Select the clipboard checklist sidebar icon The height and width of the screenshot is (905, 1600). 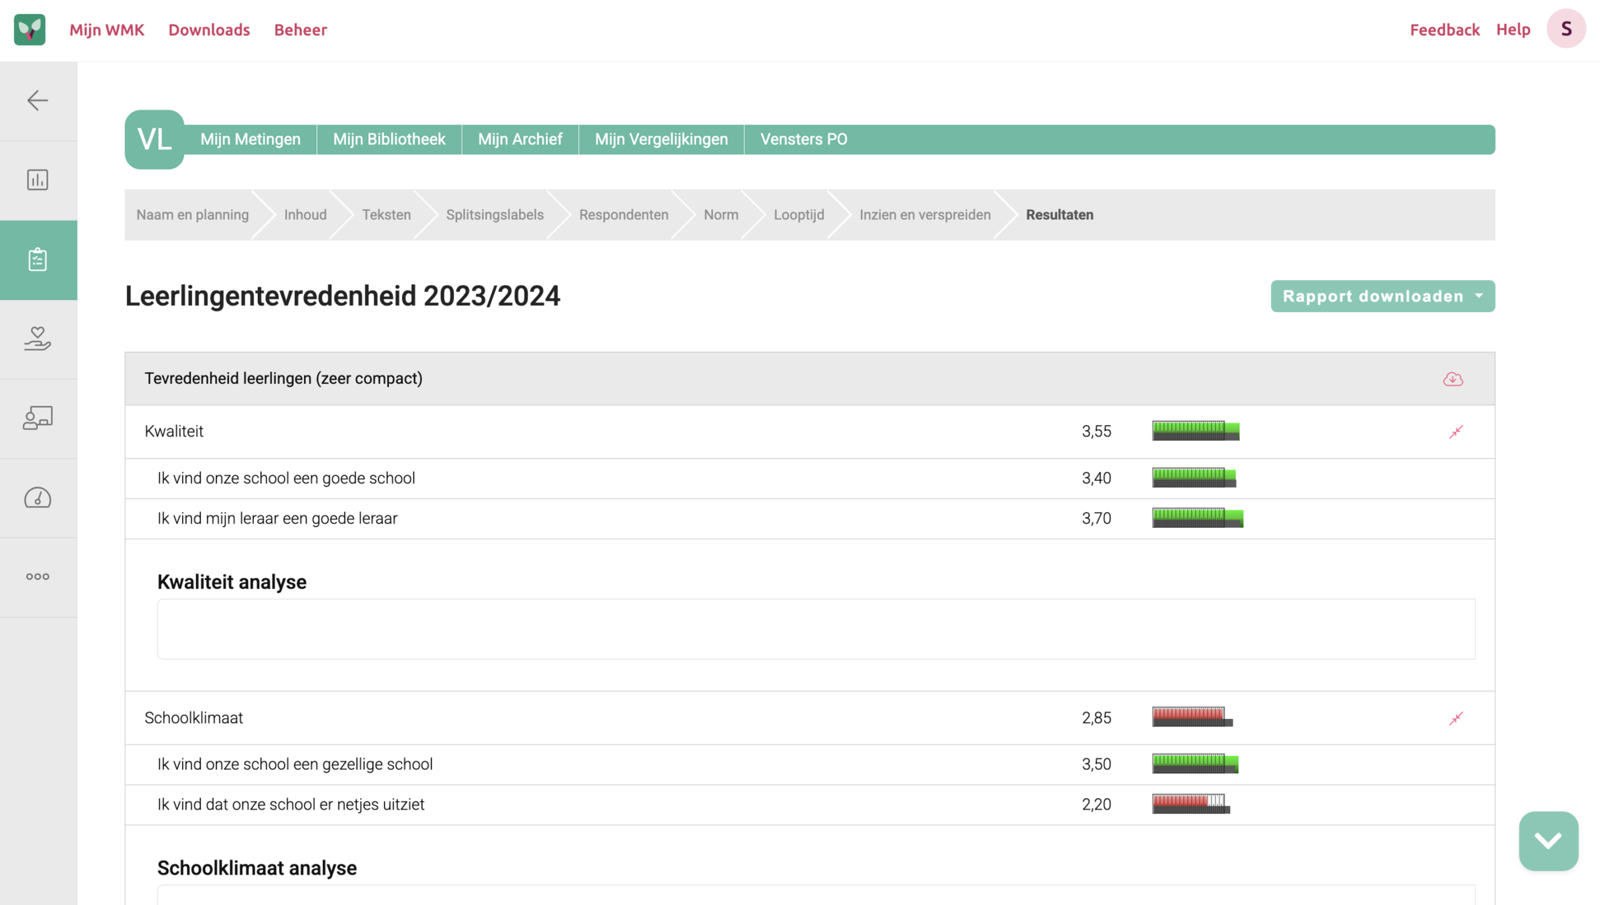[x=38, y=260]
